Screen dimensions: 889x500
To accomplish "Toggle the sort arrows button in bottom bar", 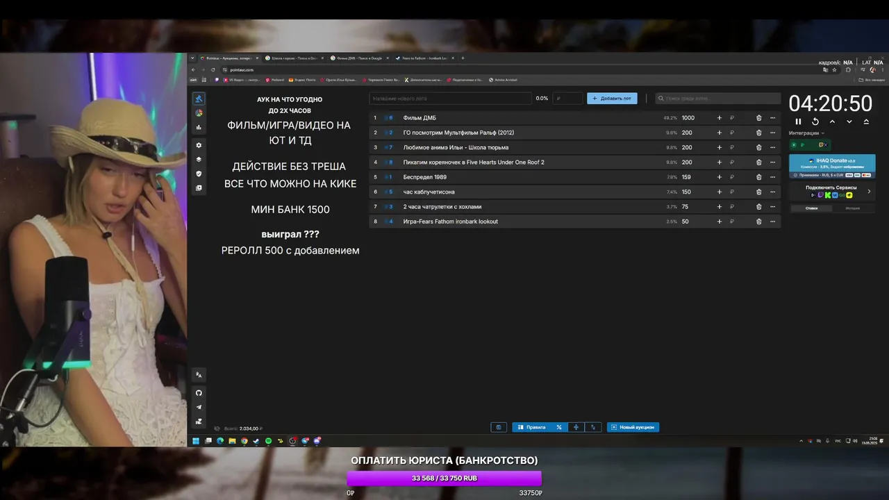I will pyautogui.click(x=593, y=427).
